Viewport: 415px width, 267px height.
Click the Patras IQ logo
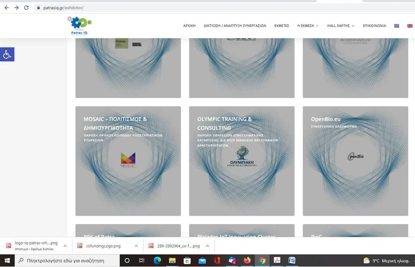coord(80,25)
